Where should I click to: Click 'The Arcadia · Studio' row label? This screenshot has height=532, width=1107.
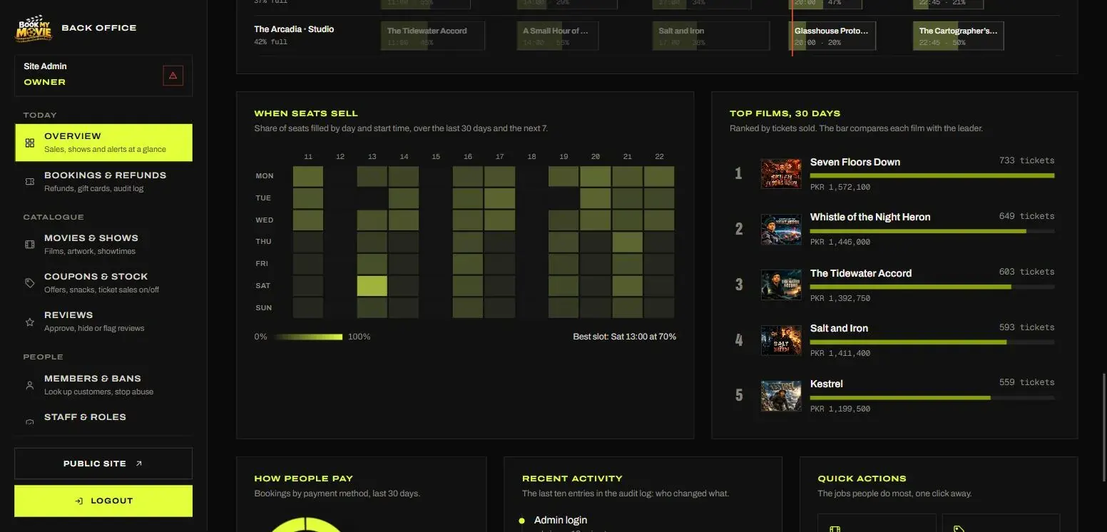click(x=294, y=29)
